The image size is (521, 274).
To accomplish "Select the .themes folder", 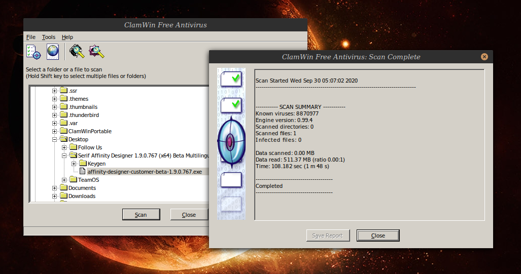I will 79,99.
